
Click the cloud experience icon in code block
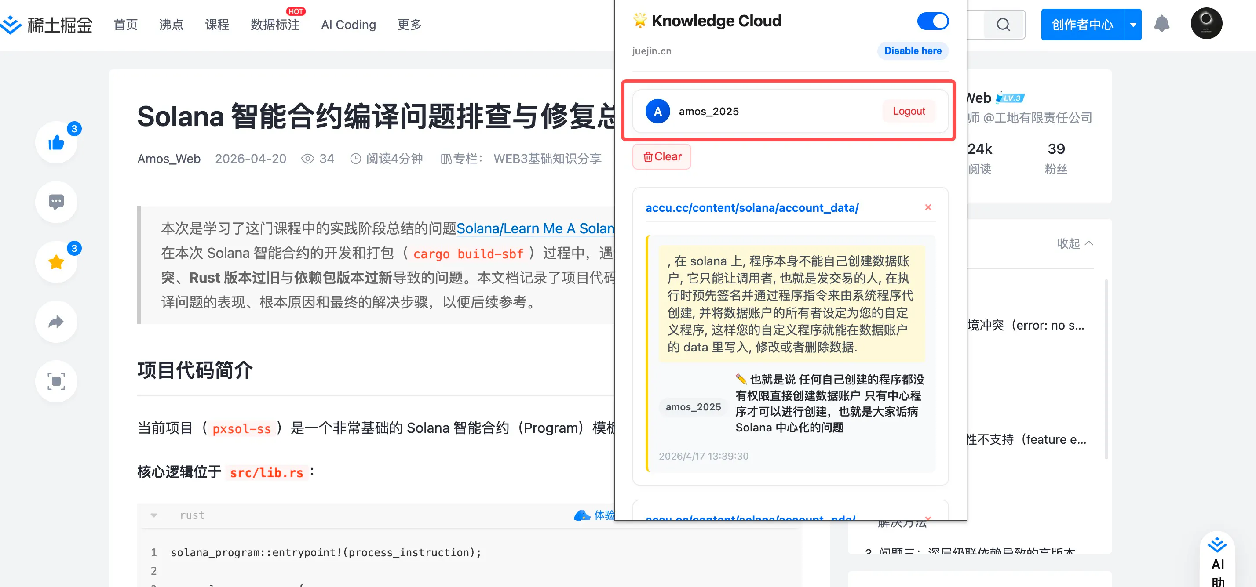click(582, 515)
